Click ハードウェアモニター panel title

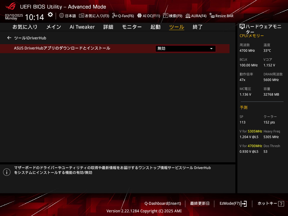(263, 29)
